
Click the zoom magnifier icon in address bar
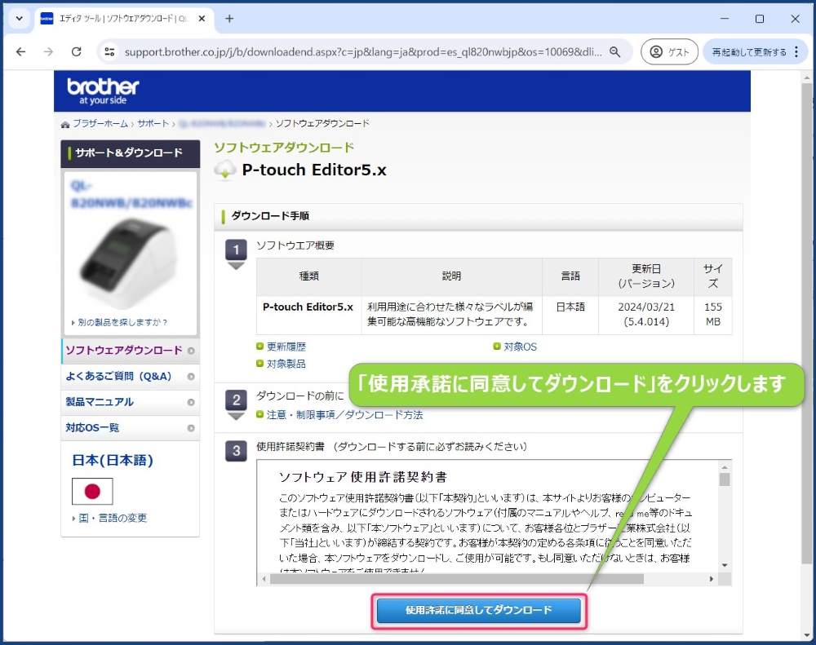tap(614, 51)
